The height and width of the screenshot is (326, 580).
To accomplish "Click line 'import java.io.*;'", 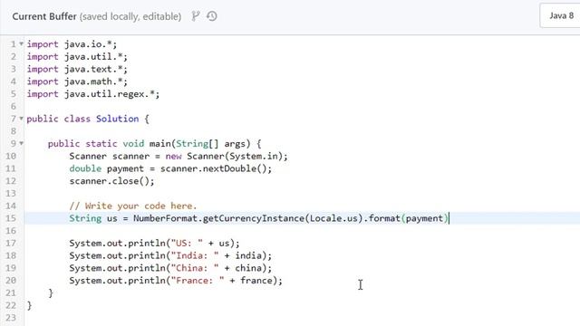I will click(72, 44).
